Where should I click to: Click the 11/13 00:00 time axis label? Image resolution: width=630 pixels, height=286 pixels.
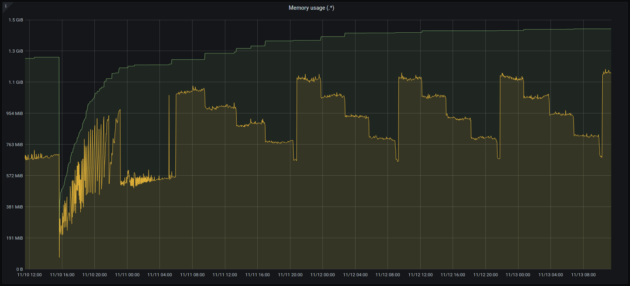point(518,275)
